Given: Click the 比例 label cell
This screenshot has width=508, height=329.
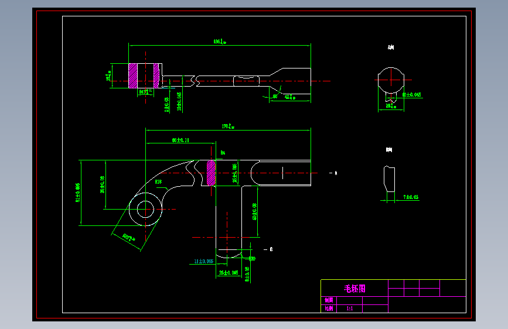Looking at the screenshot, I should point(329,309).
